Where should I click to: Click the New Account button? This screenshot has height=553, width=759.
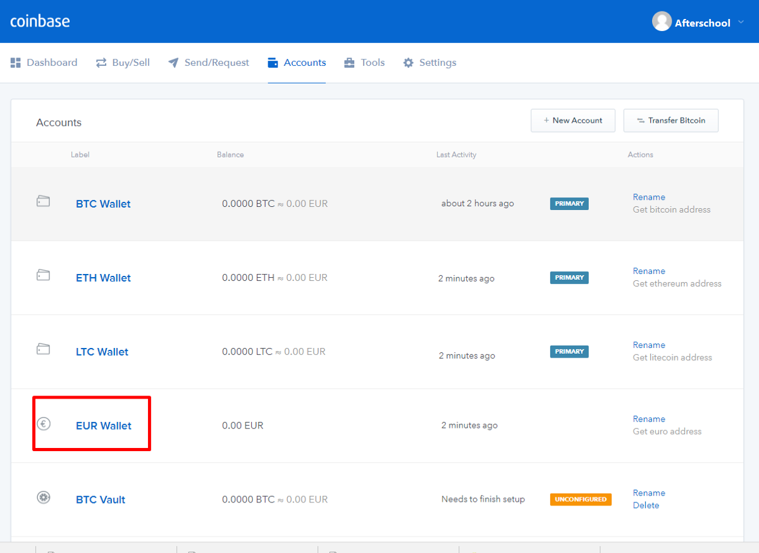coord(573,120)
